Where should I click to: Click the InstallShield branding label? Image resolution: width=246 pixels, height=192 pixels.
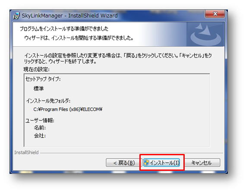[x=26, y=153]
